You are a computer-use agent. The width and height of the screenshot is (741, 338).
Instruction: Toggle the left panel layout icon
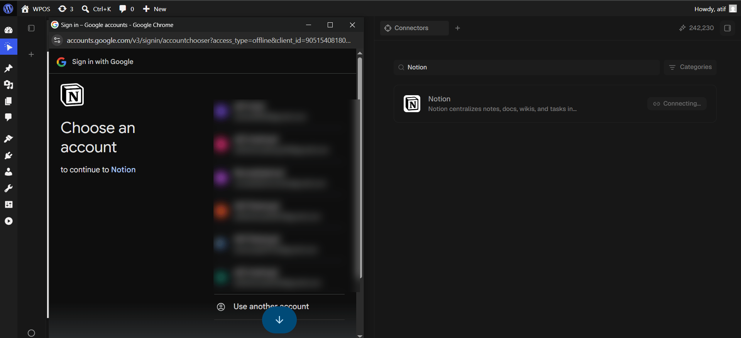31,28
